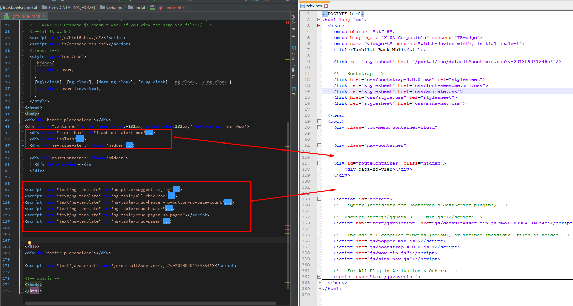This screenshot has width=573, height=306.
Task: Select the index.html tab in Notepad++
Action: (x=314, y=6)
